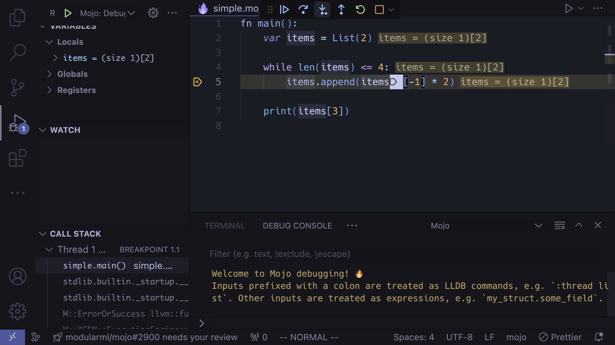Change LF end of line sequence

tap(489, 337)
